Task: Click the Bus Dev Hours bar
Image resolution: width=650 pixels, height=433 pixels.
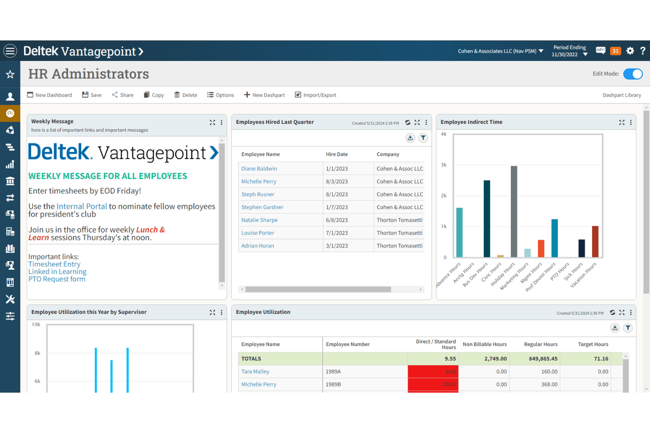Action: 487,218
